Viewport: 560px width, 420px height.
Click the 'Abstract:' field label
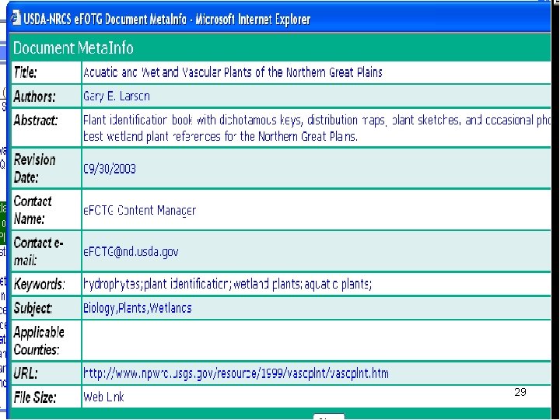tap(36, 120)
